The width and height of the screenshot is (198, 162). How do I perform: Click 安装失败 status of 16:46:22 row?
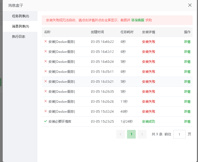tap(148, 42)
